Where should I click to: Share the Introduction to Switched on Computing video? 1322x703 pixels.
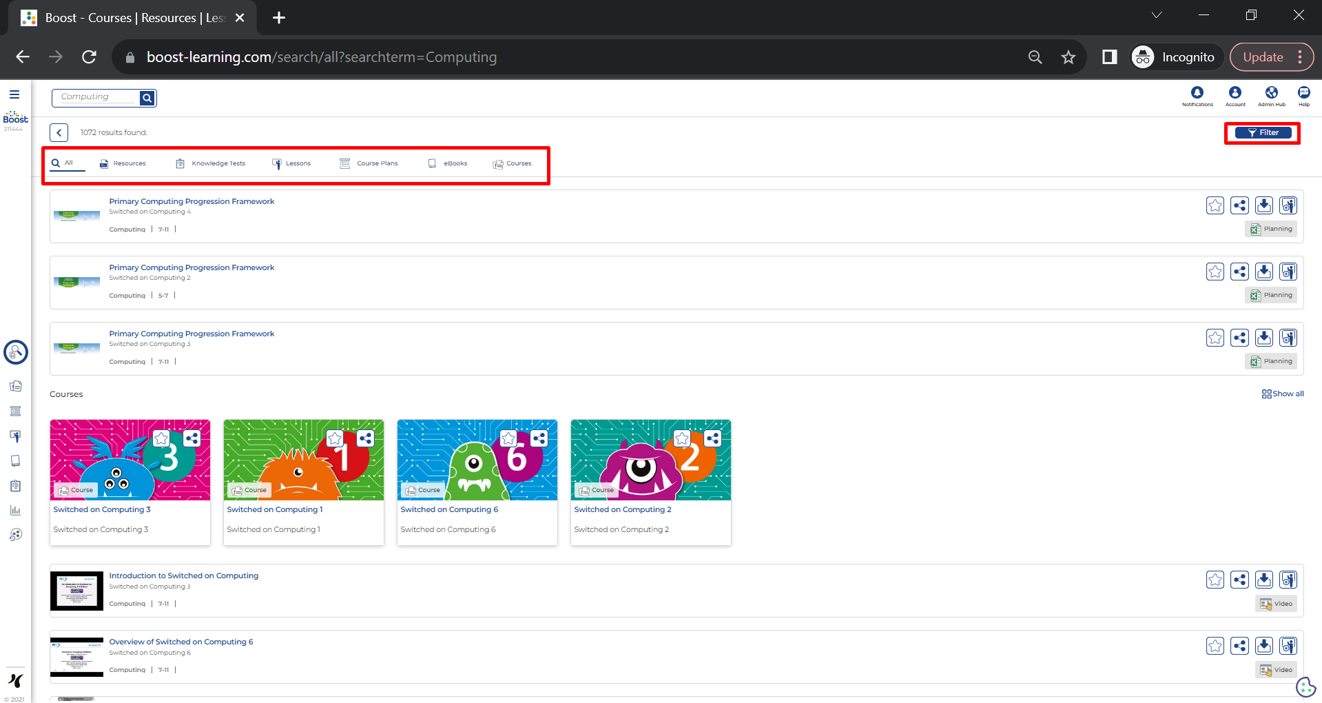click(1239, 580)
